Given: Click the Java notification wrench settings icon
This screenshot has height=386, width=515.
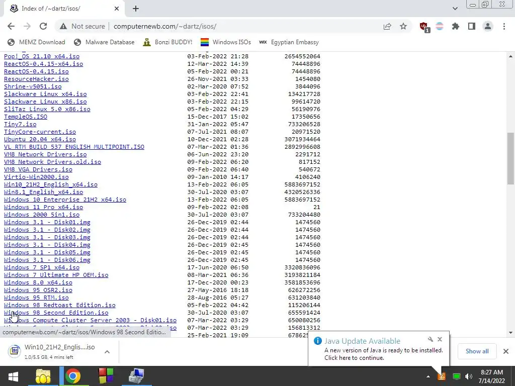Looking at the screenshot, I should (x=431, y=339).
